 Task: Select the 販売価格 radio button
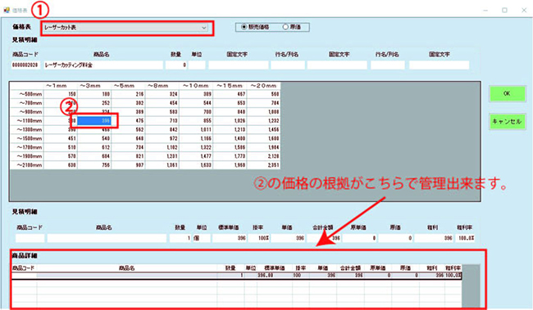point(244,27)
